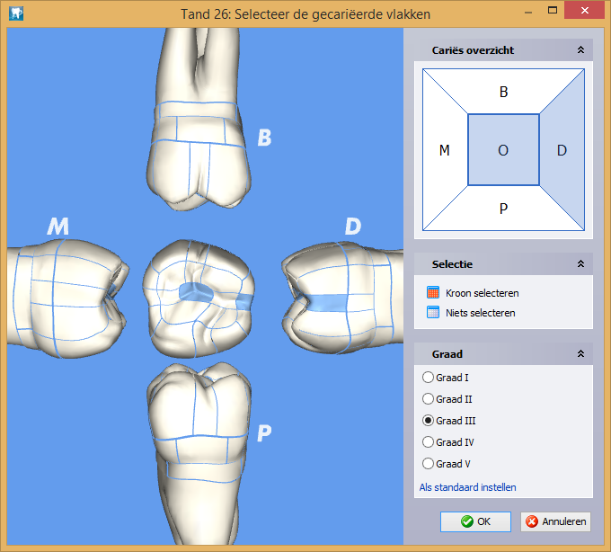Click the Kroon selecteren orange grid icon
Image resolution: width=611 pixels, height=552 pixels.
(433, 292)
